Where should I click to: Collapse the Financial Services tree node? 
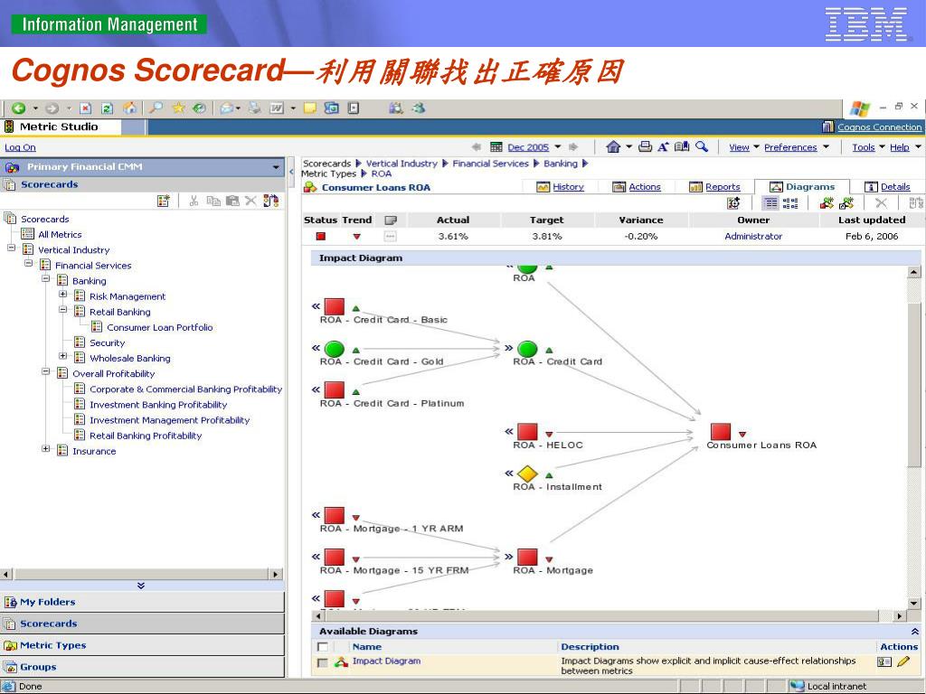point(28,263)
